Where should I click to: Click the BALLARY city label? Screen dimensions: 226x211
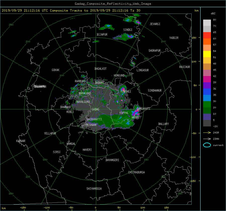(163, 124)
